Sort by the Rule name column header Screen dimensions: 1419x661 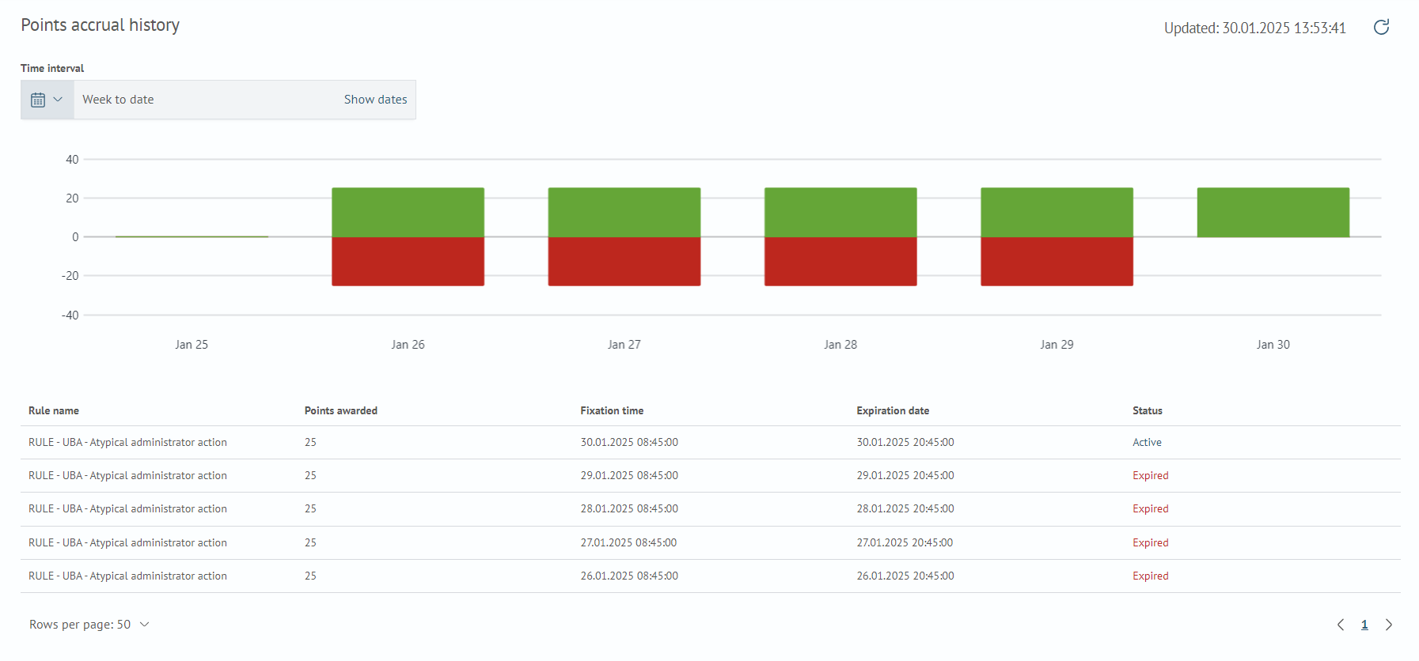pos(54,410)
